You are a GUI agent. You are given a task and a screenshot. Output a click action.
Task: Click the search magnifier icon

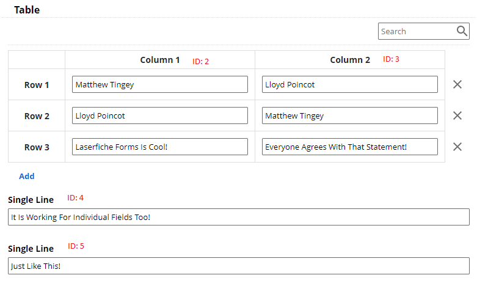tap(462, 31)
